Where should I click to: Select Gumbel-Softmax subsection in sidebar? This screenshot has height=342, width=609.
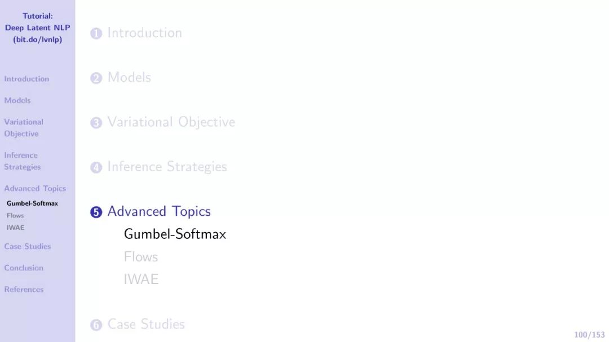pyautogui.click(x=32, y=203)
